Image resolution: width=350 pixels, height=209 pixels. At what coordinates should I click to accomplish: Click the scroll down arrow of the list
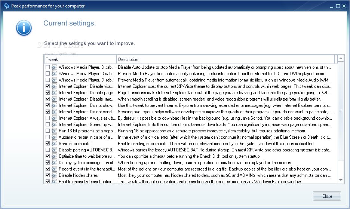point(341,180)
